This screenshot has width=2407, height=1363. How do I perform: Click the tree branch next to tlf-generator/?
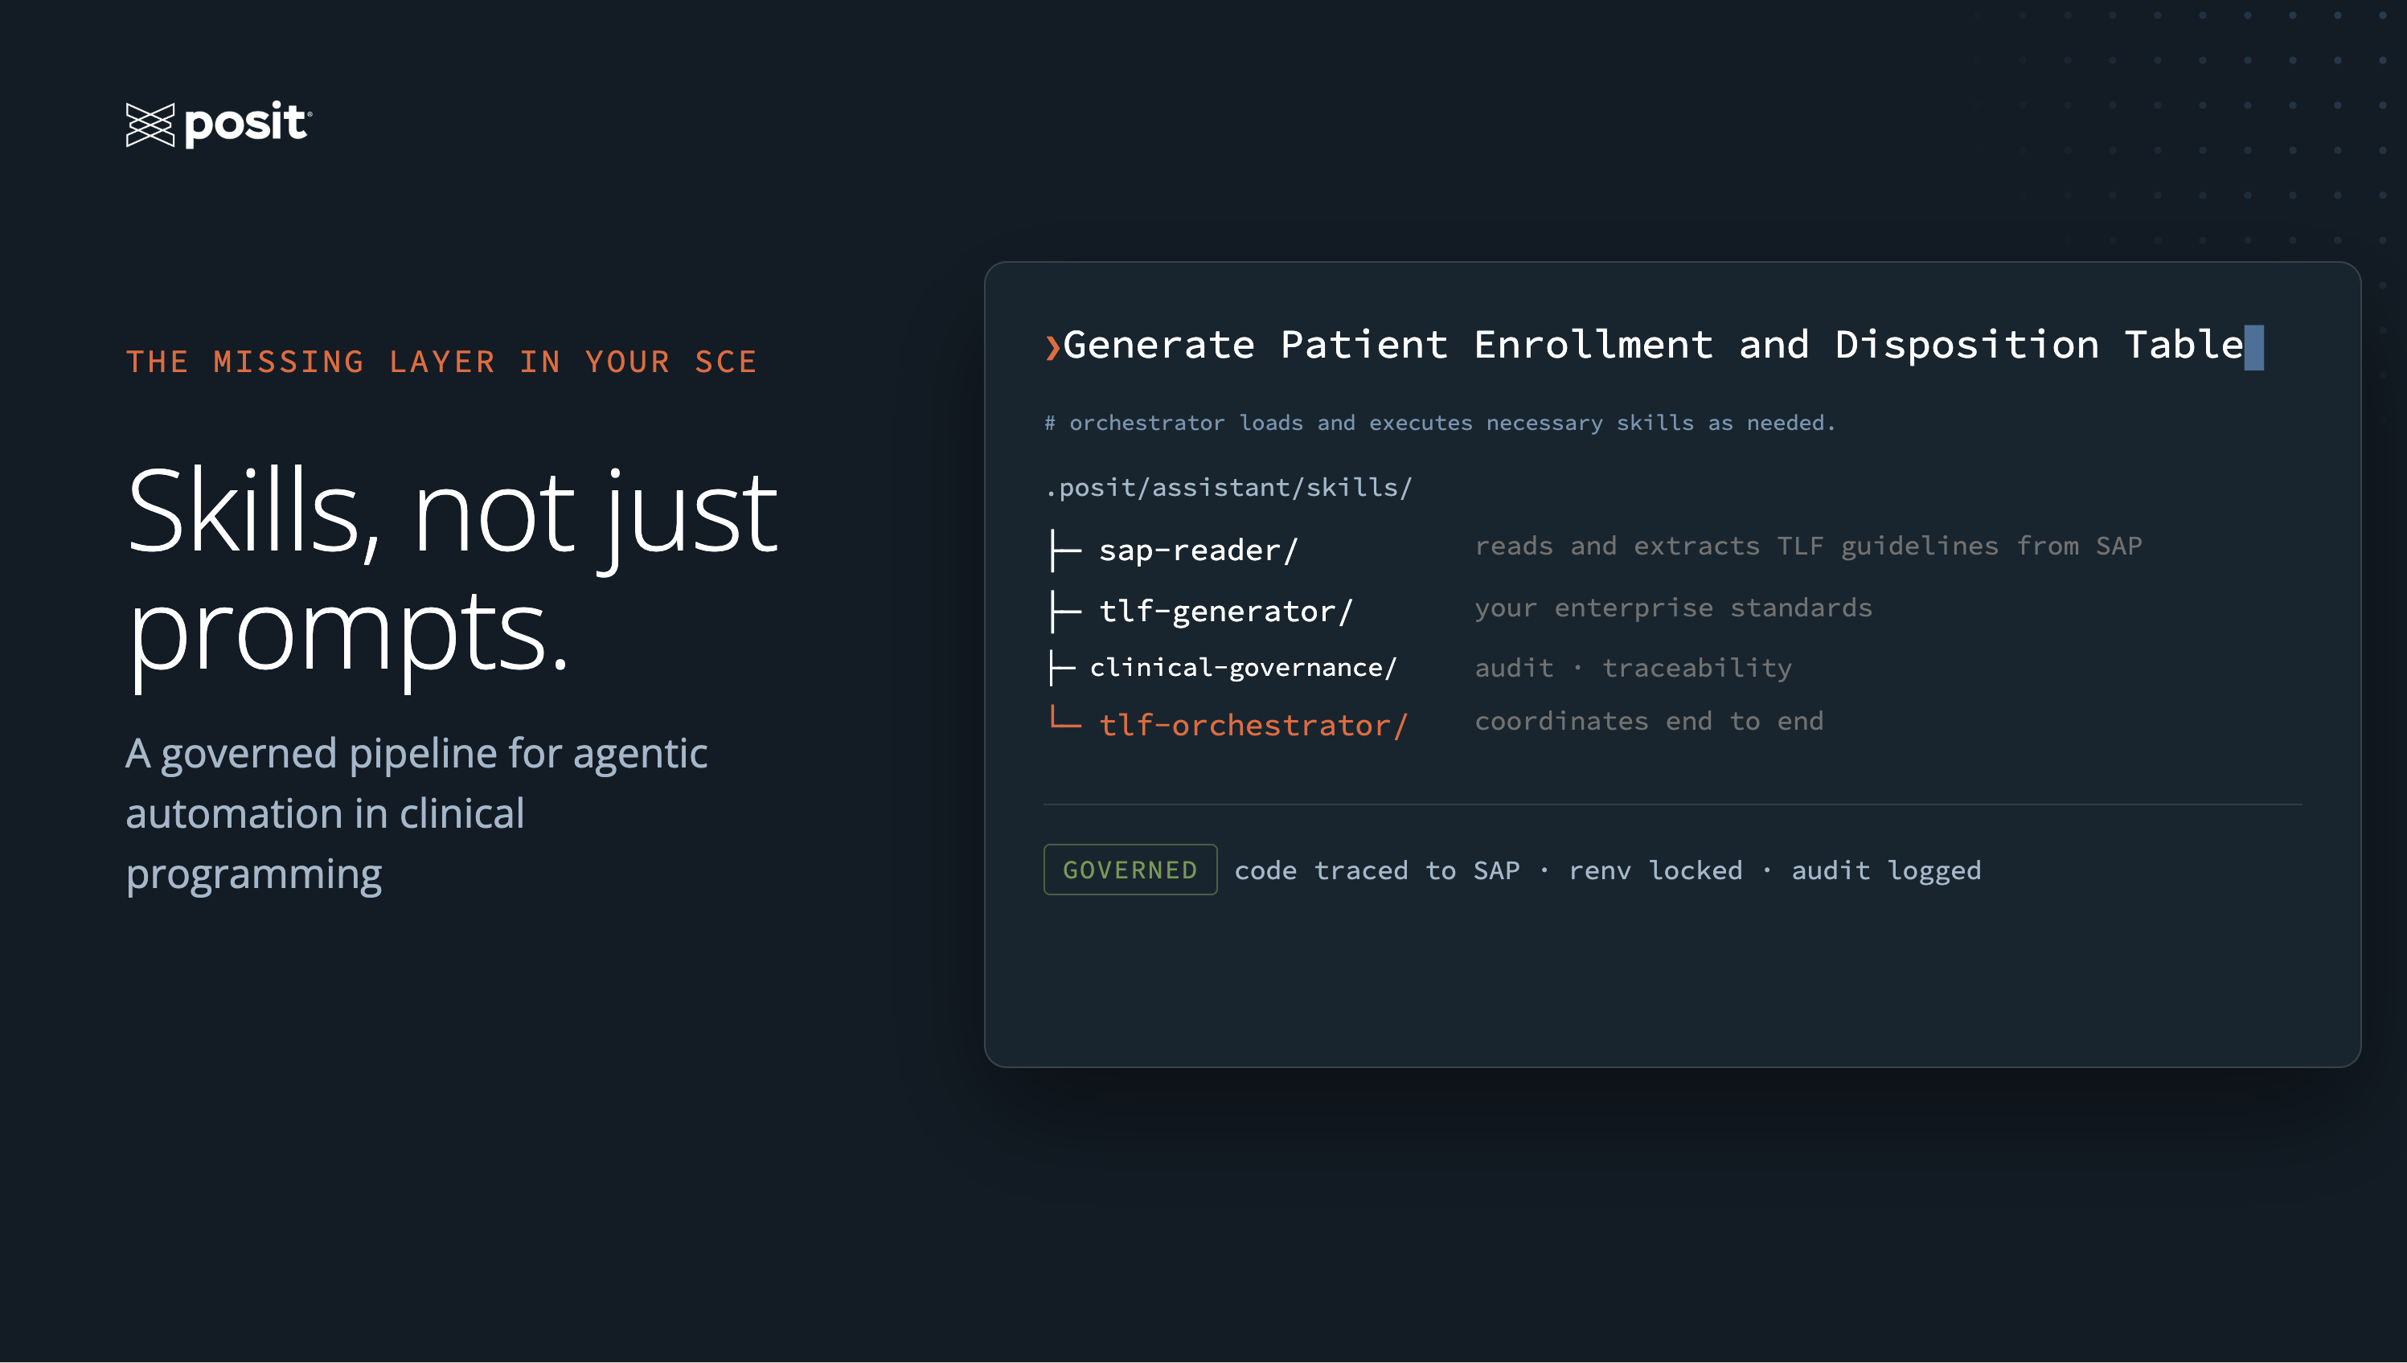point(1064,612)
